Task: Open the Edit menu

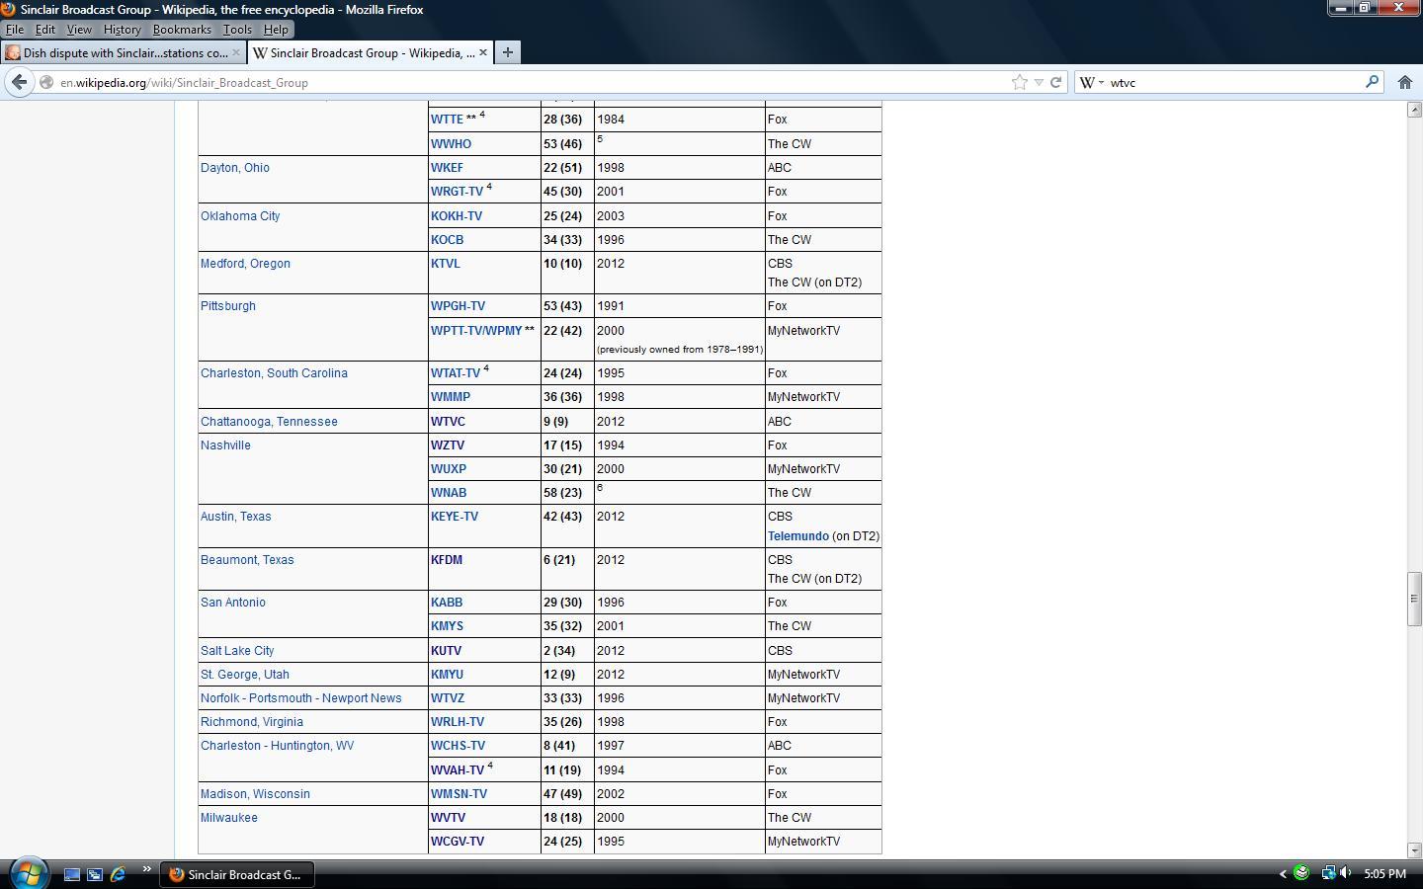Action: (x=45, y=30)
